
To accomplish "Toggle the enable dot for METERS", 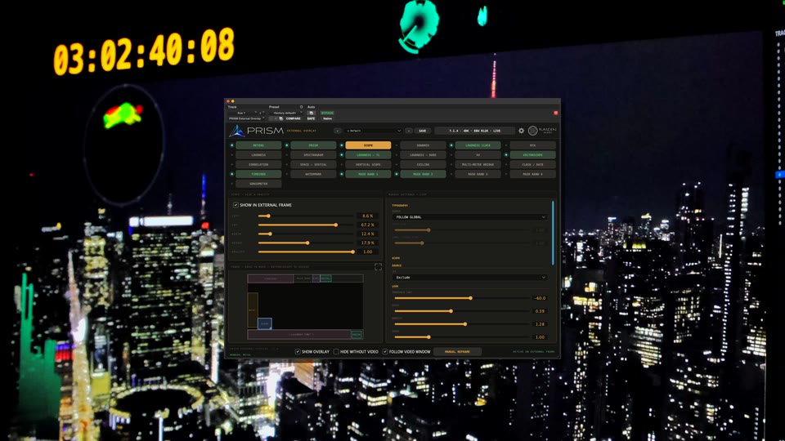I will [231, 145].
